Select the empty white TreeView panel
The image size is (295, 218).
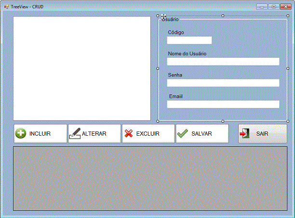point(82,68)
